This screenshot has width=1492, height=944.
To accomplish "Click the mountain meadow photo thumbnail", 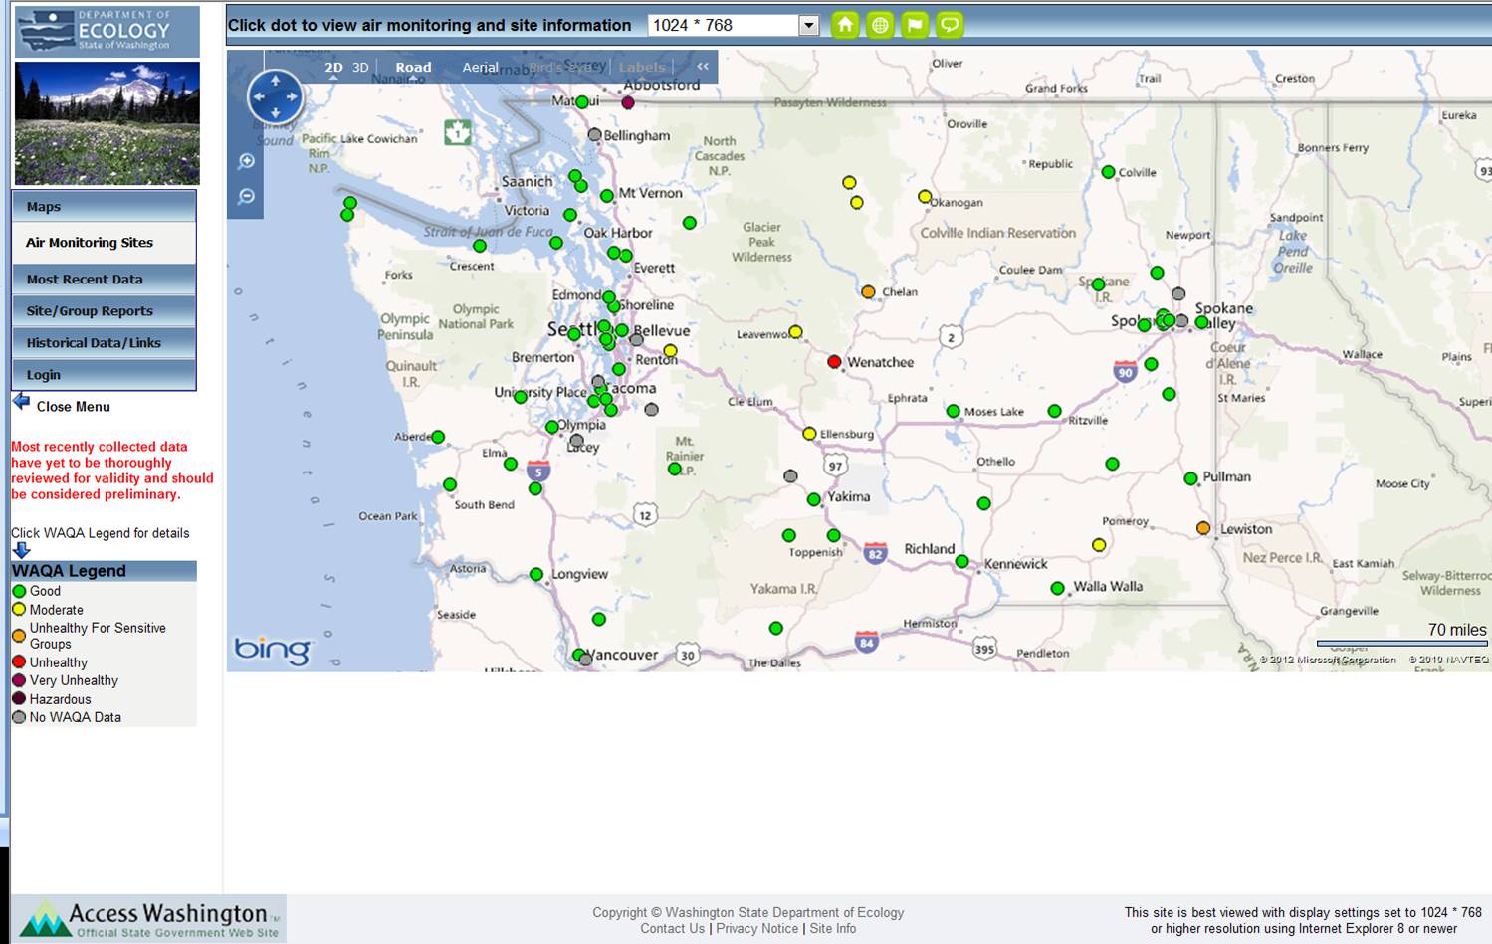I will pyautogui.click(x=107, y=123).
